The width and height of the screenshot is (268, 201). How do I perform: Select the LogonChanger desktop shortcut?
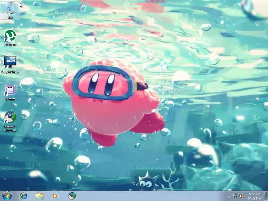tap(10, 65)
